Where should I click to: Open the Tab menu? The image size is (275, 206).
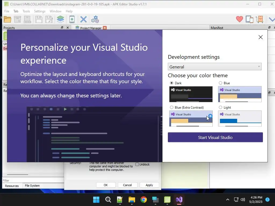16,11
